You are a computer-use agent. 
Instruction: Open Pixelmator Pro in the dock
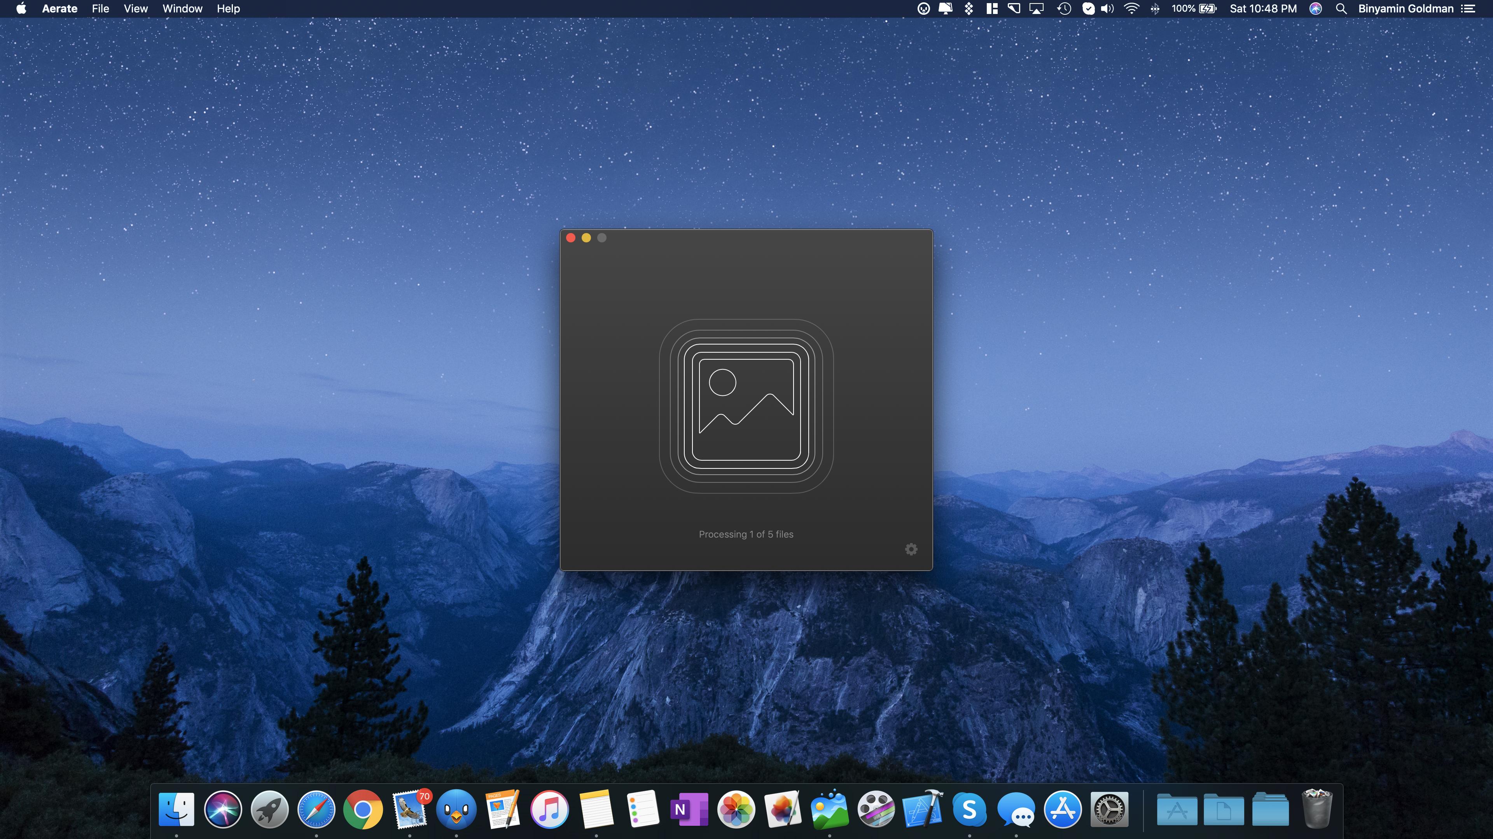782,809
